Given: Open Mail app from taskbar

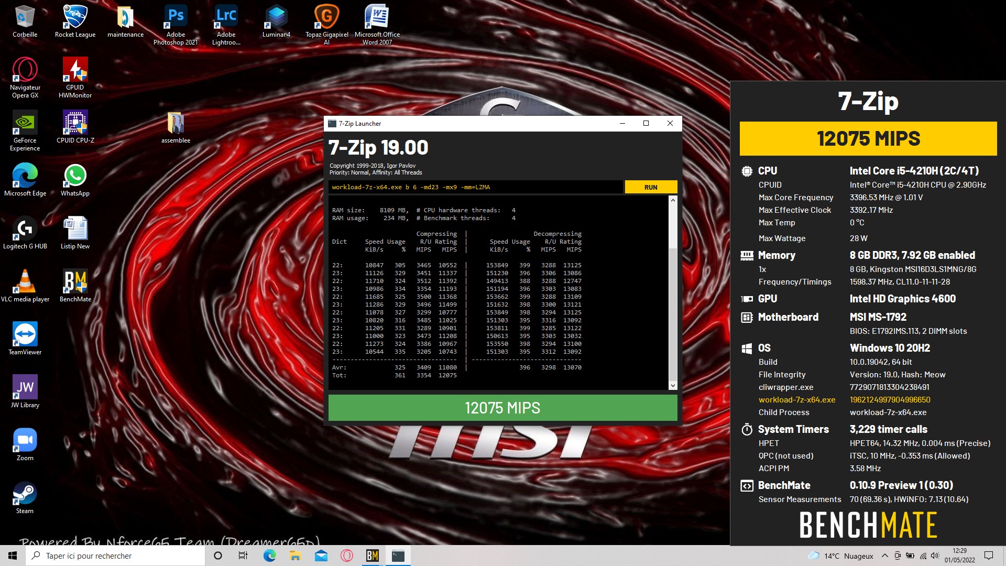Looking at the screenshot, I should [x=321, y=556].
